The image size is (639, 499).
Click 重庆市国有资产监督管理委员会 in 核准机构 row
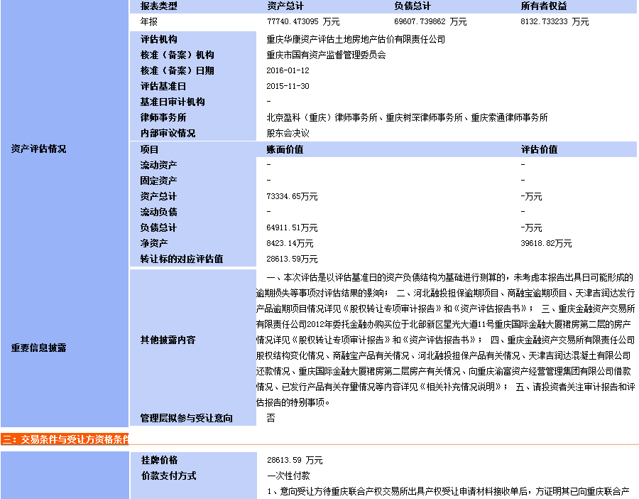[326, 55]
